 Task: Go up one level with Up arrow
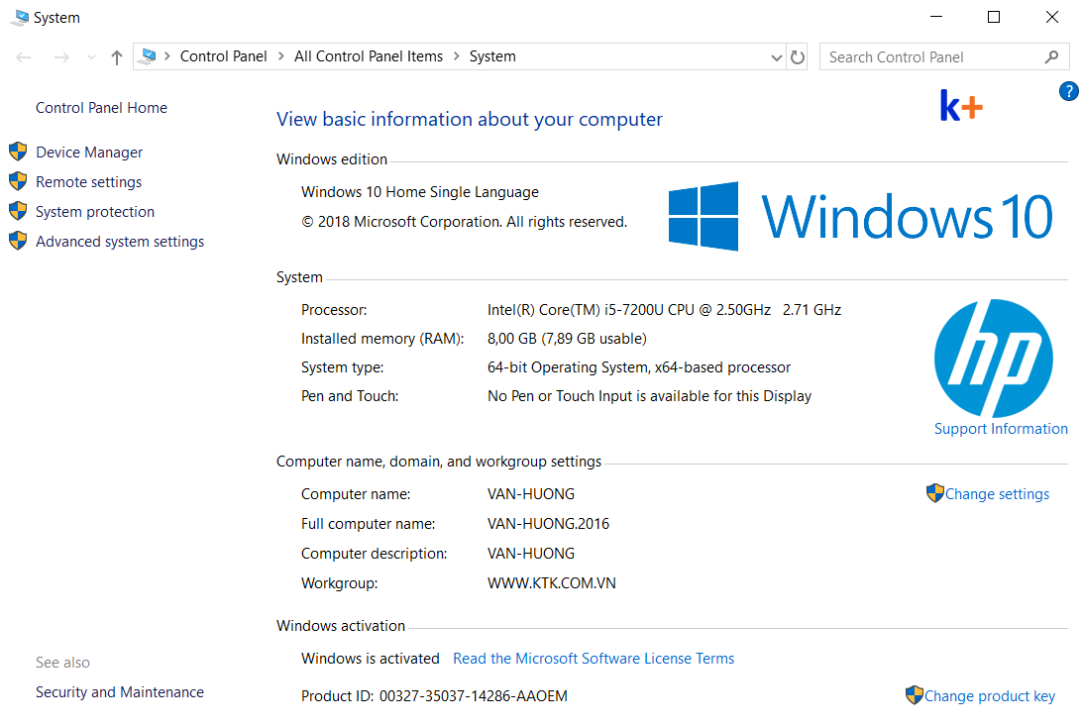tap(117, 57)
